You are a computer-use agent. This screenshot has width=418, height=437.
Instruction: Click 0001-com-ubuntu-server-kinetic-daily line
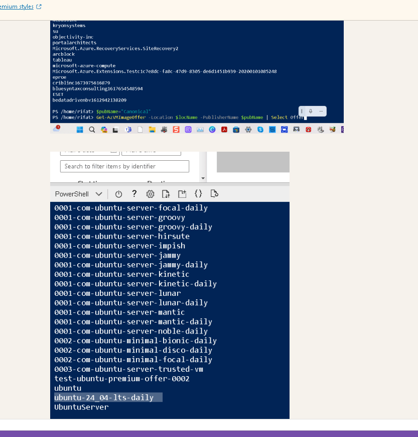(x=135, y=284)
